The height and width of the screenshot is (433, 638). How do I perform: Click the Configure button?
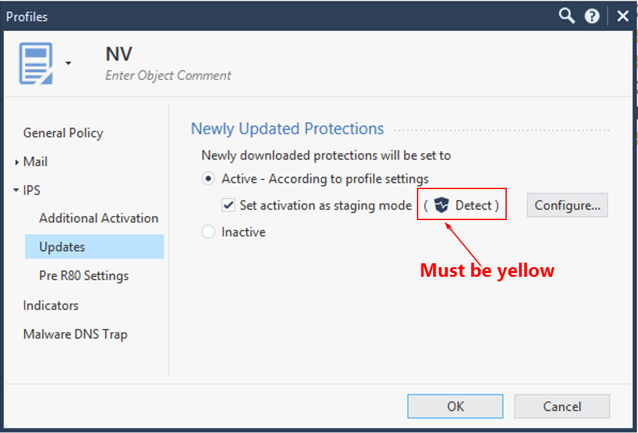567,205
